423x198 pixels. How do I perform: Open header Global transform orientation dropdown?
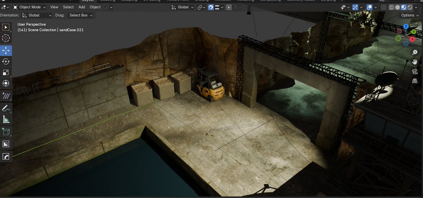182,7
